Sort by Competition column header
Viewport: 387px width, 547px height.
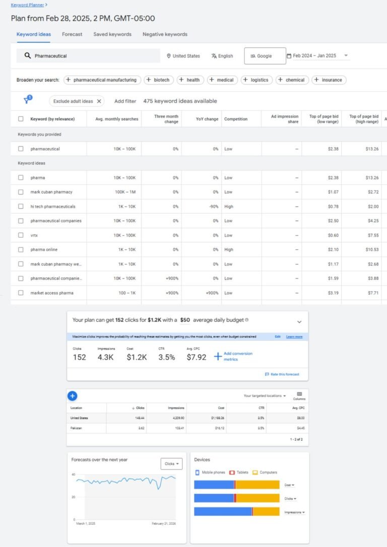tap(235, 119)
